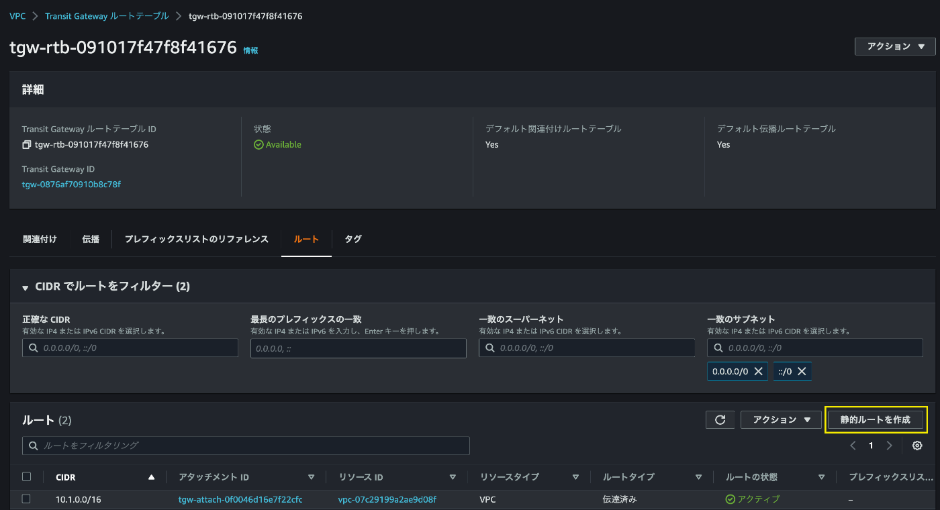This screenshot has height=510, width=940.
Task: Go to previous page of routes
Action: [x=853, y=446]
